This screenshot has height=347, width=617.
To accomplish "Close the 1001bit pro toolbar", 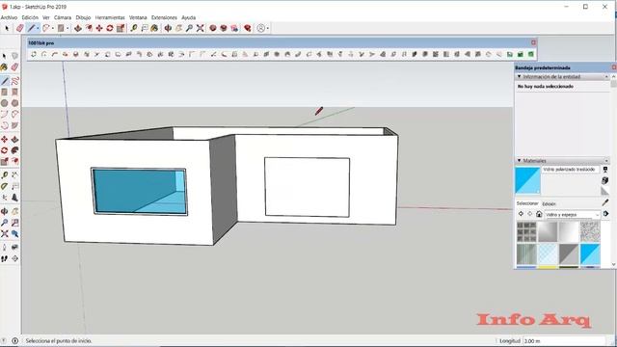I will coord(533,42).
